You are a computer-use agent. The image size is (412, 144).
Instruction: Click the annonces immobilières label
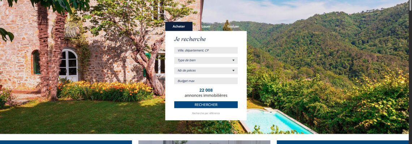tap(206, 95)
